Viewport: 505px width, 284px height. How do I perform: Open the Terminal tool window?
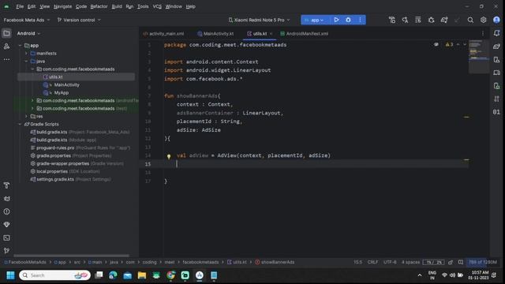point(6,237)
